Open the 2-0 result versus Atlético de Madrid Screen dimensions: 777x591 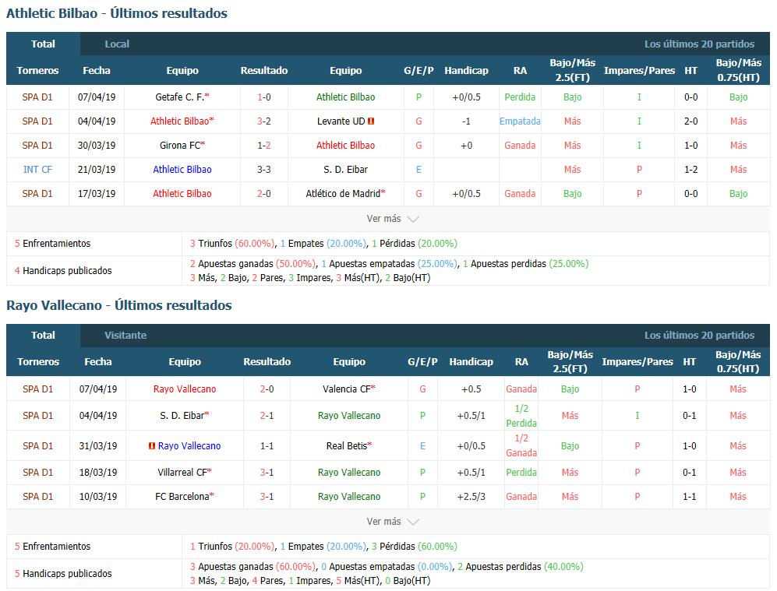click(264, 194)
